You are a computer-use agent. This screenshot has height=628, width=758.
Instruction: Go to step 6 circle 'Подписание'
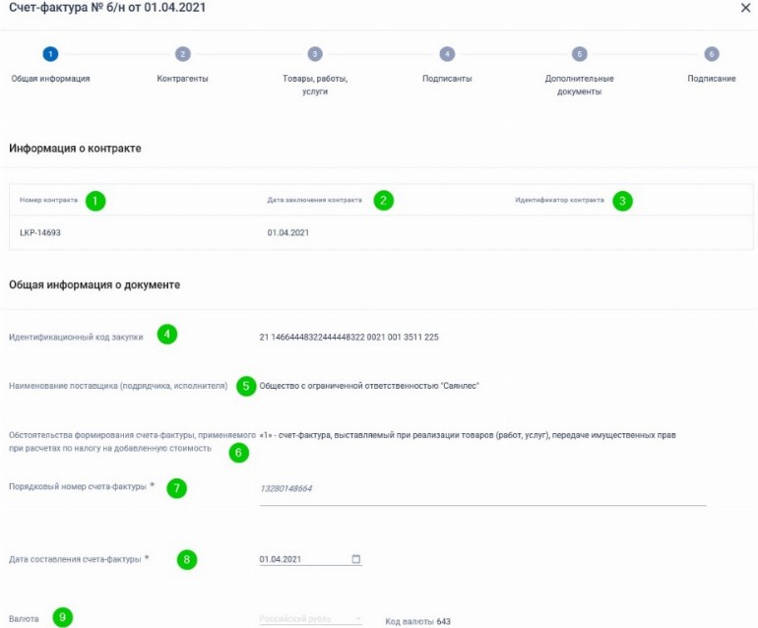712,54
